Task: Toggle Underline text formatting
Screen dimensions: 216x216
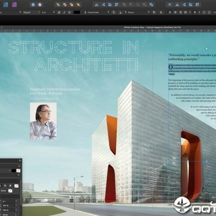Action: point(70,12)
